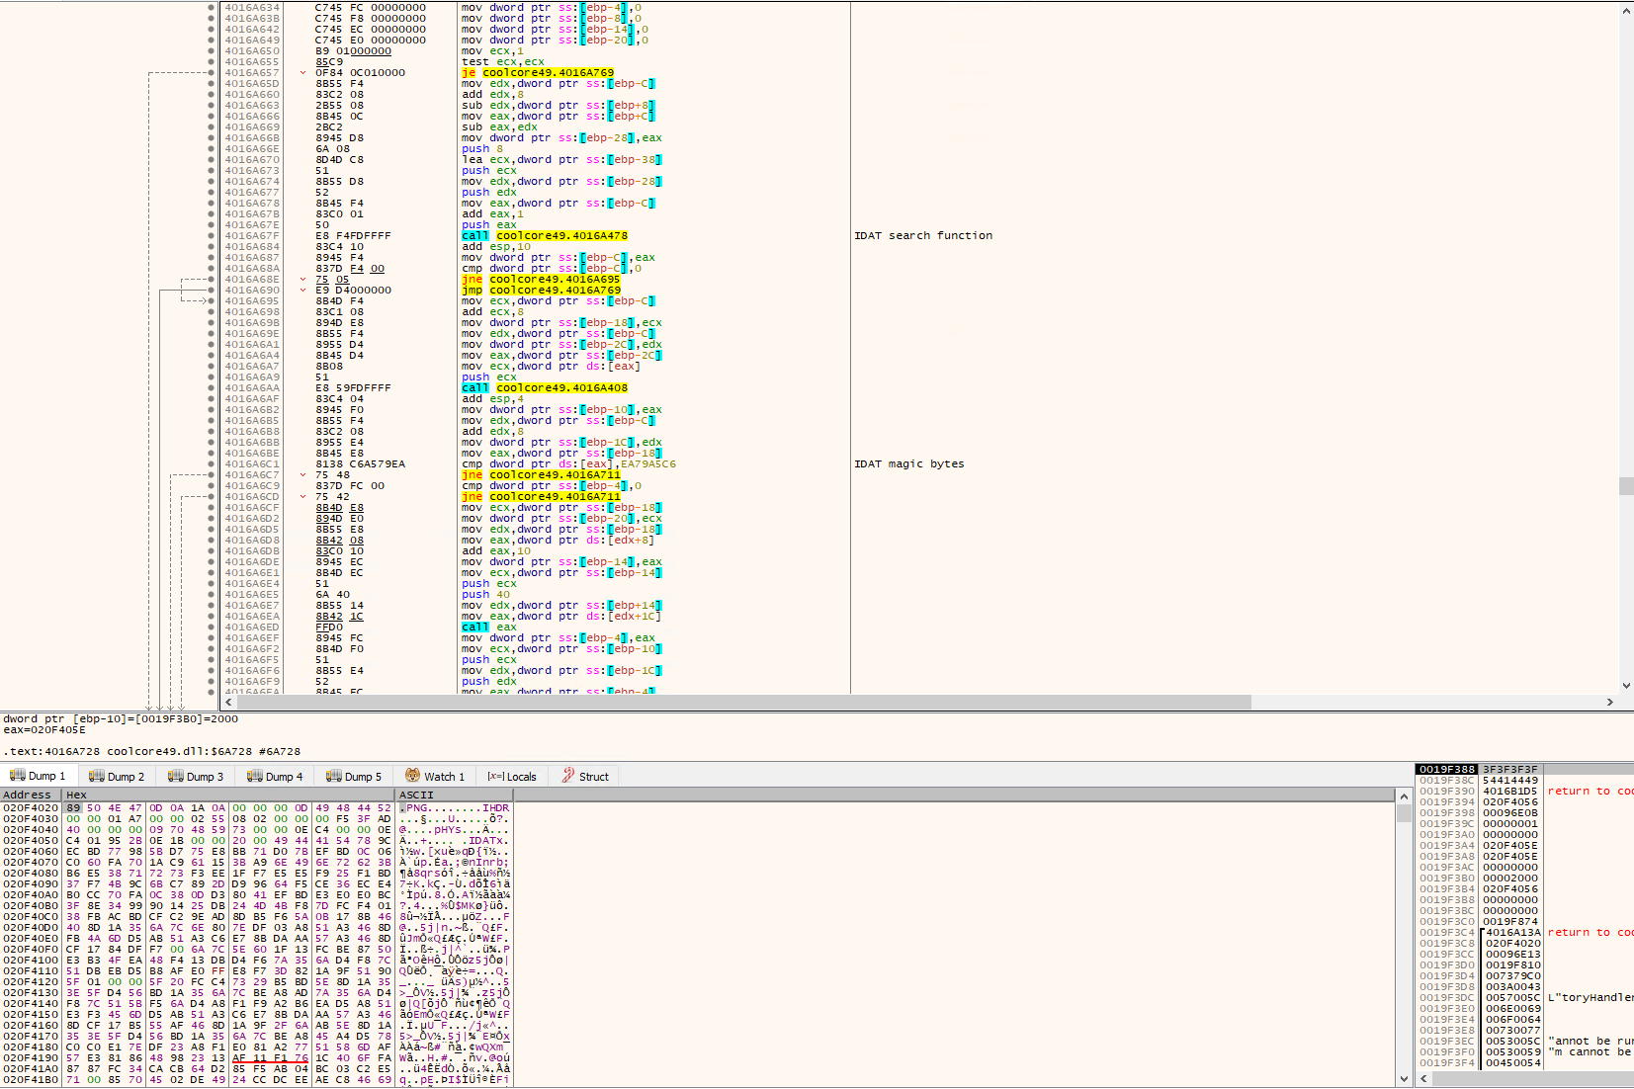Click '.text:4016A728 coolcore49.dll' info line
Screen dimensions: 1634x1089
(151, 751)
